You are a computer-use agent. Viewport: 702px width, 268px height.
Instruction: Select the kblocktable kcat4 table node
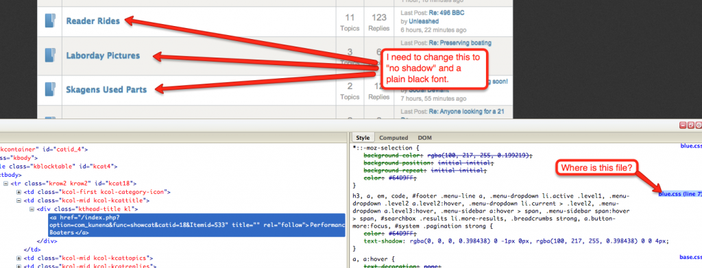59,167
